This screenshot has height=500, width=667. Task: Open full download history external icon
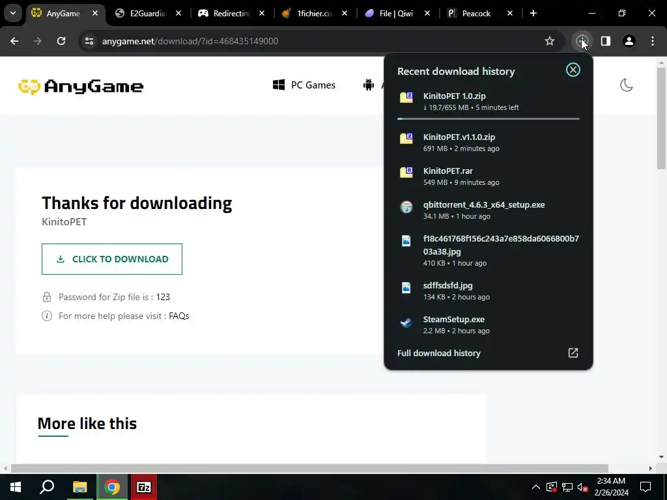click(x=573, y=353)
